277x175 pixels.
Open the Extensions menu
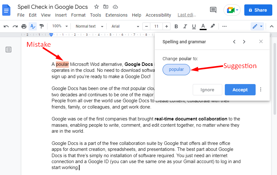tap(116, 15)
